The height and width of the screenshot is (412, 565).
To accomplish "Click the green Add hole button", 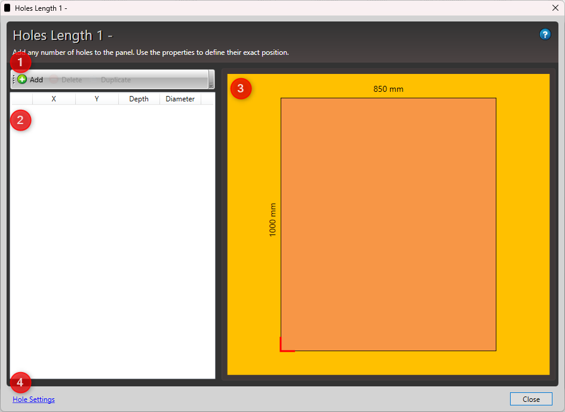I will 30,79.
